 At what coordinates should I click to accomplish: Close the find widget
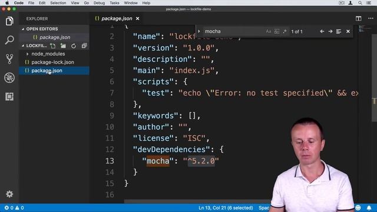(x=348, y=31)
